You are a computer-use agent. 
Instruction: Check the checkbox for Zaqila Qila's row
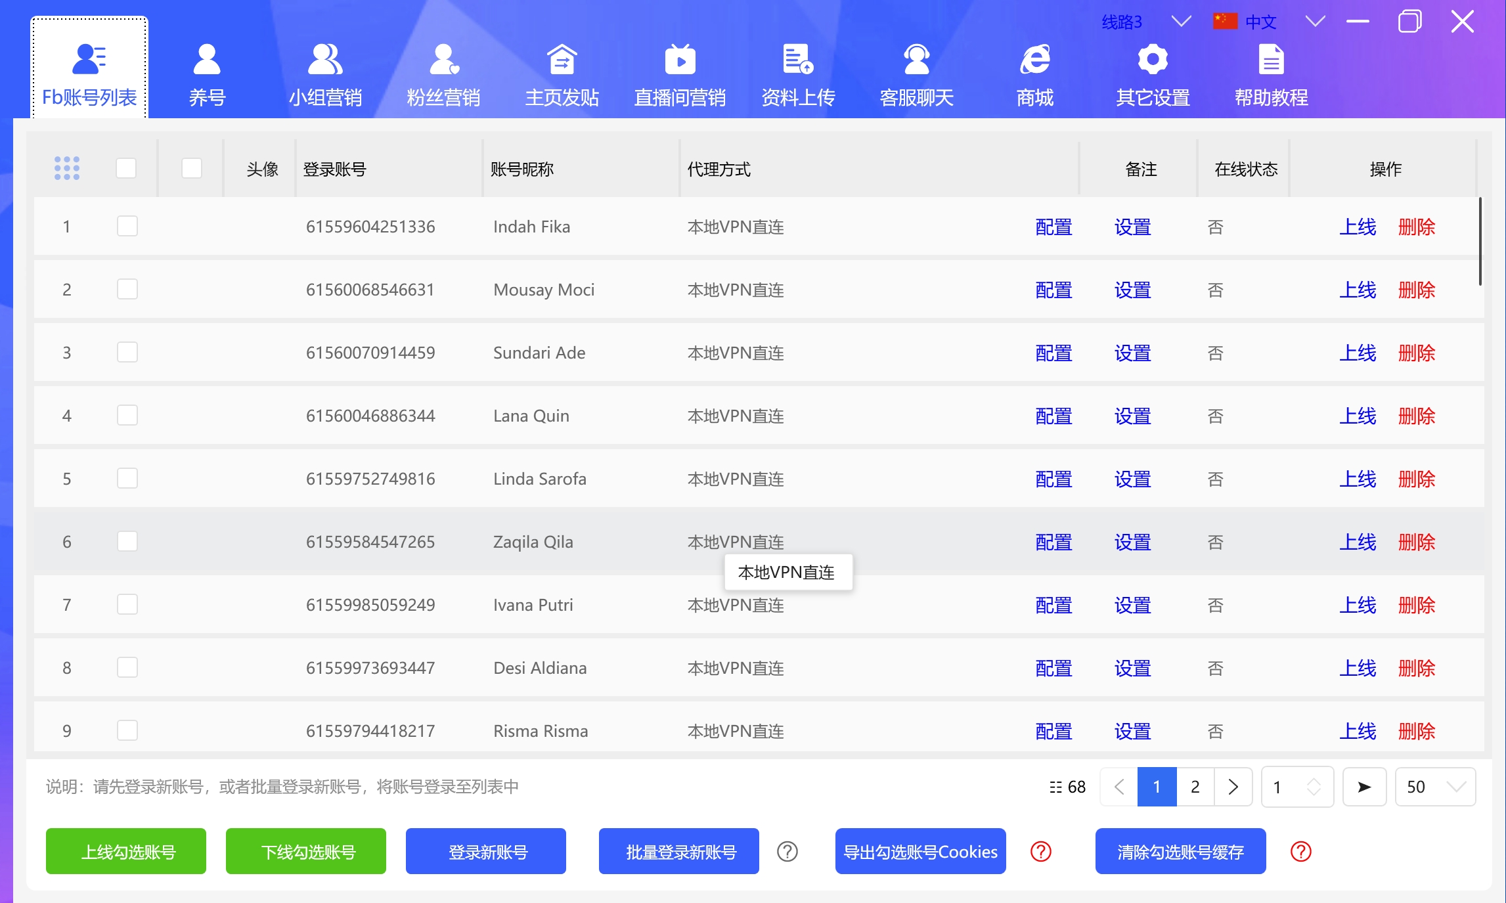point(127,541)
